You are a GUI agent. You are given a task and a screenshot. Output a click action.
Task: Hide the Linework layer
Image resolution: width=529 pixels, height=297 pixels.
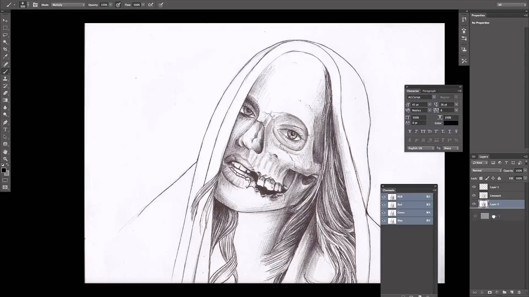pyautogui.click(x=474, y=196)
